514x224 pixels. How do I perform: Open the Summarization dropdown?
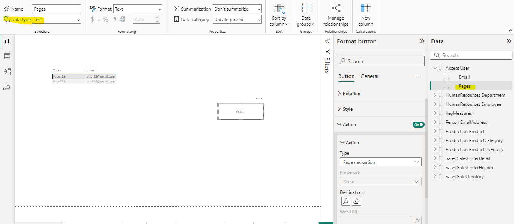(237, 9)
